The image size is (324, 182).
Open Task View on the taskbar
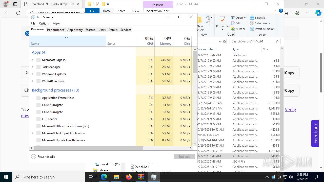(x=91, y=177)
